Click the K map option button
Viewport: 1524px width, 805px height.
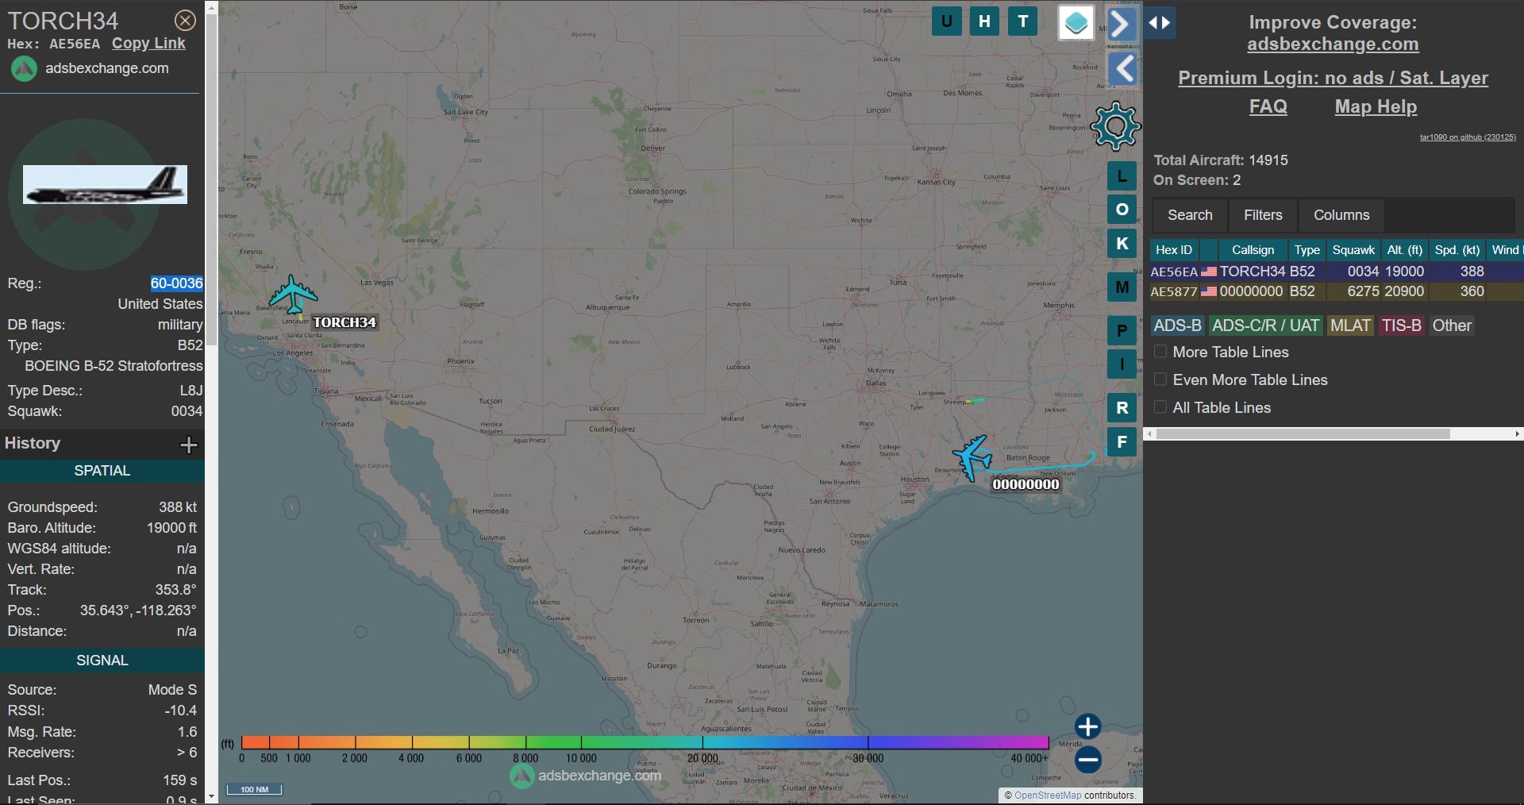pos(1122,244)
